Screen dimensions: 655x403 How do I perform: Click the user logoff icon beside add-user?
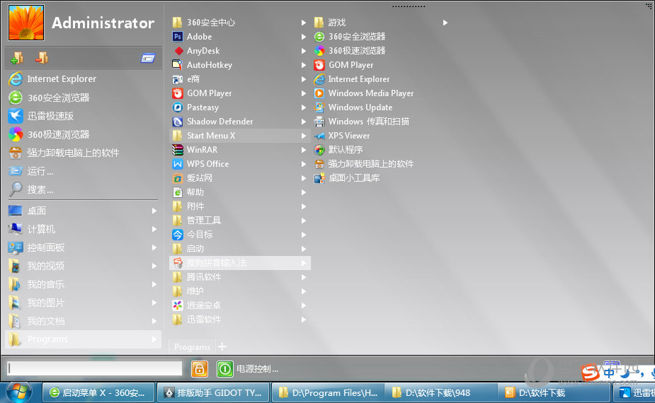[x=42, y=58]
